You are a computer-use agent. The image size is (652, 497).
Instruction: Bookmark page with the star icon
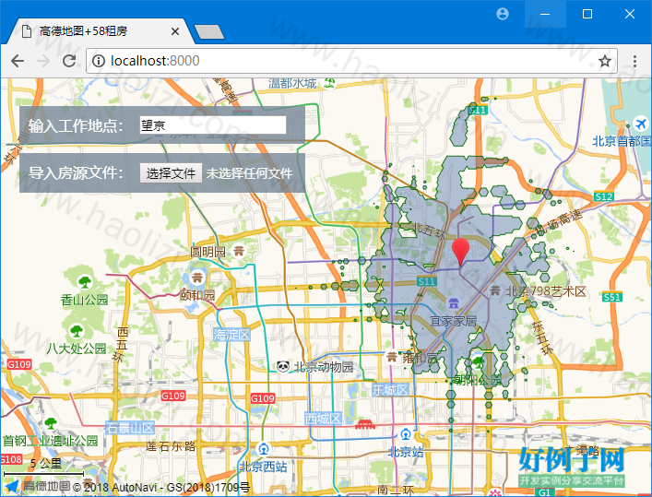[x=605, y=61]
